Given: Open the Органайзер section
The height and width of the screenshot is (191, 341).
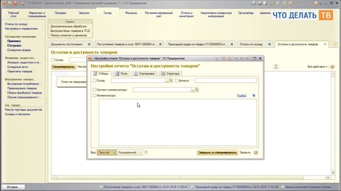Looking at the screenshot, I should 246,13.
